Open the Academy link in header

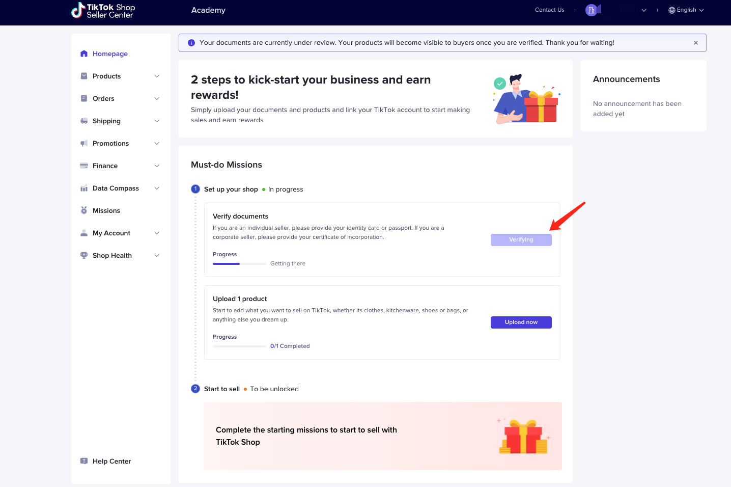[208, 10]
